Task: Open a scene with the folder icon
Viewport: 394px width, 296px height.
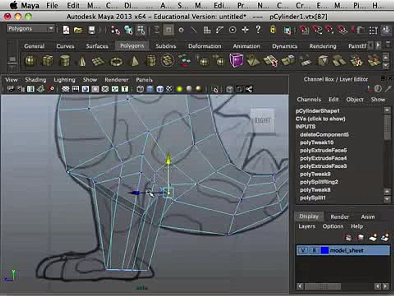Action: pos(78,30)
